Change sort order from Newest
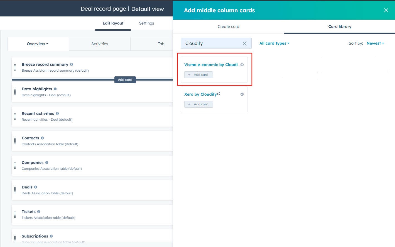 (x=375, y=43)
